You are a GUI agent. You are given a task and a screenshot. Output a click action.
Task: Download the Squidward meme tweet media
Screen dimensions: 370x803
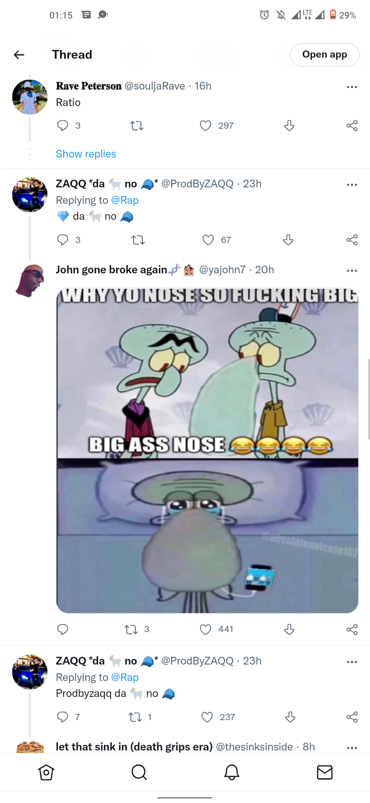click(x=289, y=629)
